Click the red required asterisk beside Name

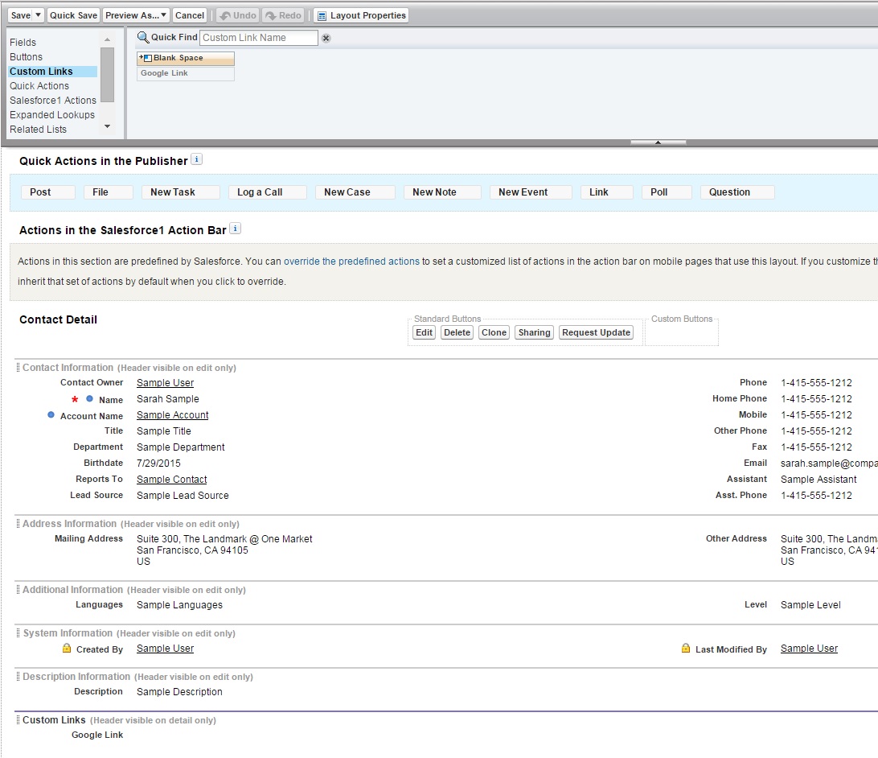point(76,400)
